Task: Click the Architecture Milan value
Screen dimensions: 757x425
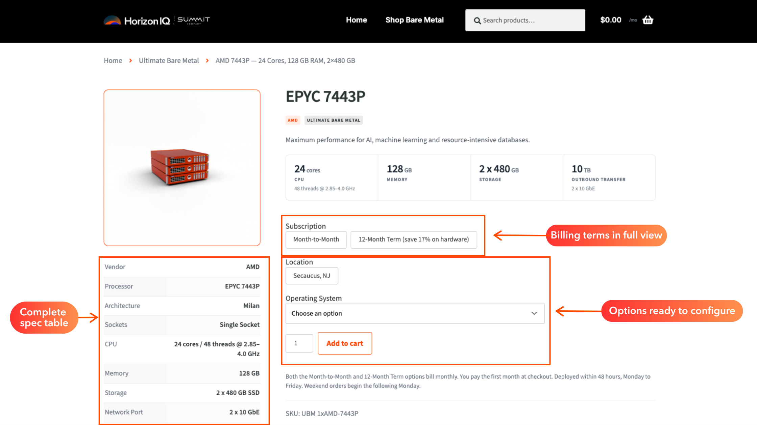Action: point(251,306)
